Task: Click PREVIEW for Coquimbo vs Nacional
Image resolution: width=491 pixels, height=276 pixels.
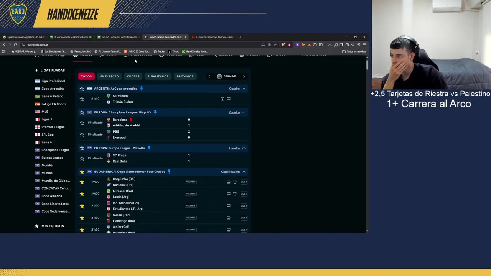Action: 191,182
